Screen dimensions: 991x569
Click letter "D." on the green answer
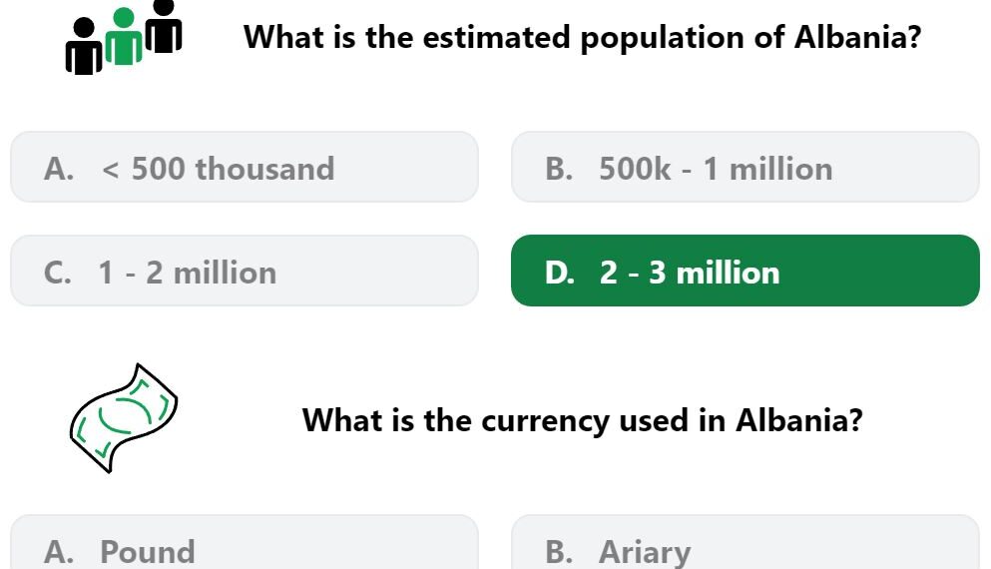[x=560, y=273]
